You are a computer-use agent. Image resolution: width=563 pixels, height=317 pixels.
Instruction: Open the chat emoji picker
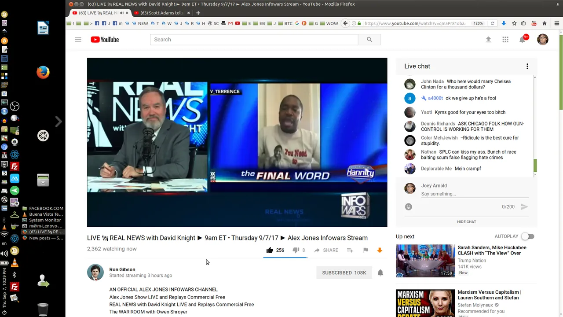click(x=409, y=206)
